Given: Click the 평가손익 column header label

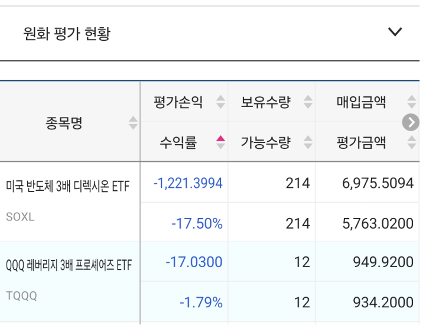Looking at the screenshot, I should pos(178,102).
